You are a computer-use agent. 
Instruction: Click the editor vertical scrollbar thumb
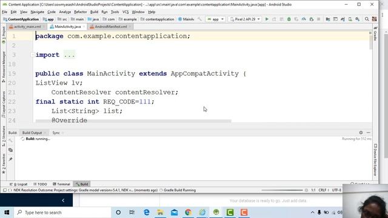(370, 42)
